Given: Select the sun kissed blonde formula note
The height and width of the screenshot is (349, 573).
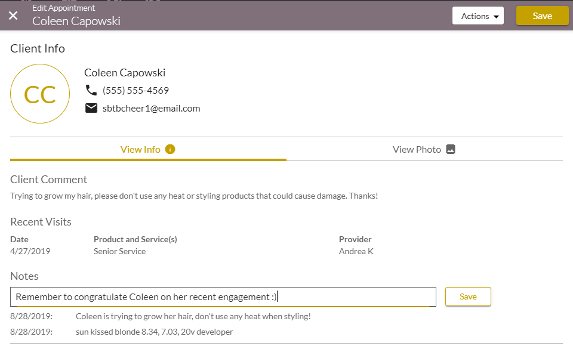Looking at the screenshot, I should [x=154, y=332].
